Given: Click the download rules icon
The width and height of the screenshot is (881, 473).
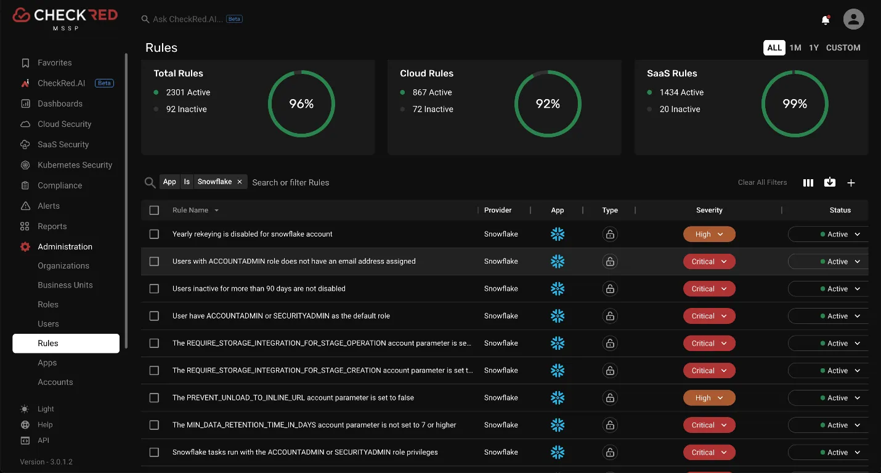Looking at the screenshot, I should tap(830, 182).
